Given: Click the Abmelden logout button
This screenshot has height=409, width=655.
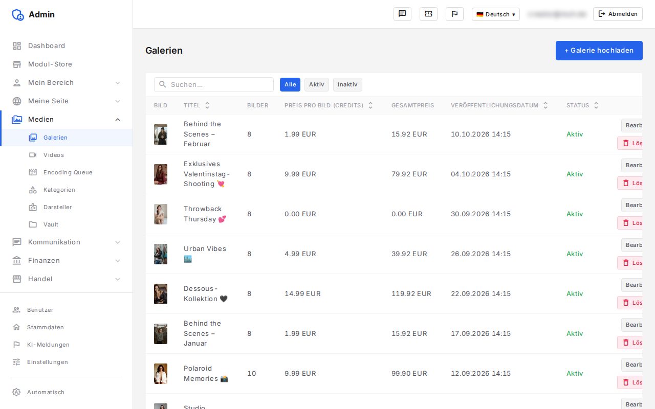Looking at the screenshot, I should point(618,14).
